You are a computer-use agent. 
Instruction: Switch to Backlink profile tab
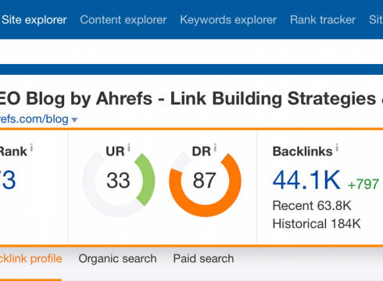coord(31,259)
